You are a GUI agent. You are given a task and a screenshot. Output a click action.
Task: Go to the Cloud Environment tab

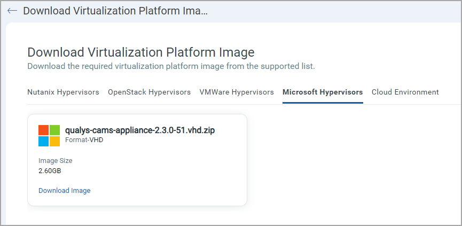405,92
